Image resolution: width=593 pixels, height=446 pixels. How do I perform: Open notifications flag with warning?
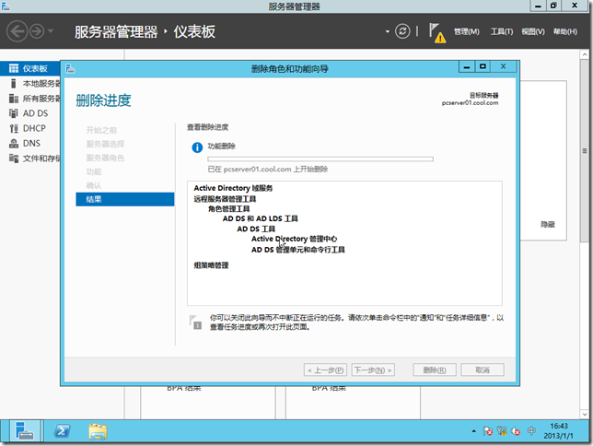[x=436, y=32]
